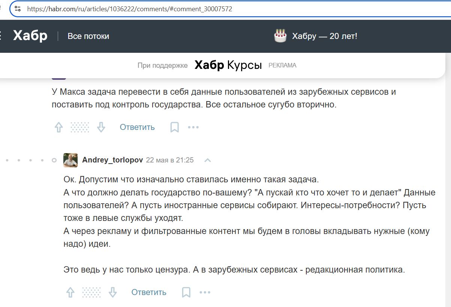Select the URL in the address bar
Viewport: 451px width, 307px height.
coord(130,9)
